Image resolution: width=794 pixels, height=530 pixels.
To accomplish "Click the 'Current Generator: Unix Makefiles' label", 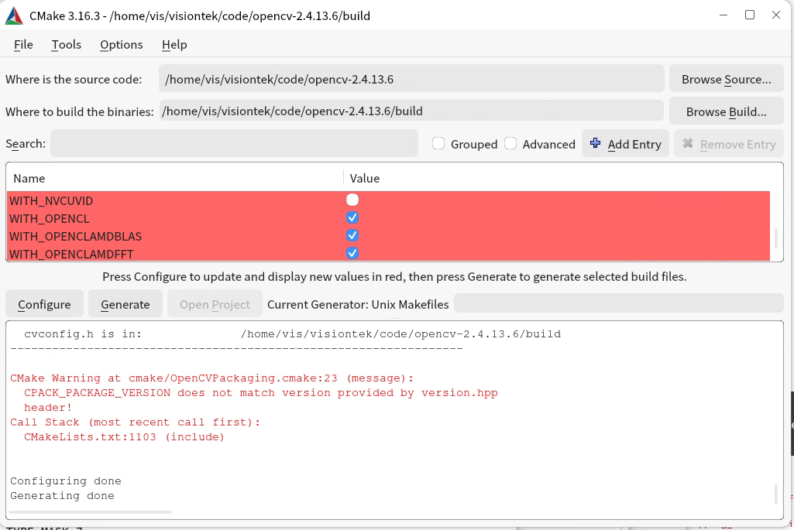I will tap(358, 304).
